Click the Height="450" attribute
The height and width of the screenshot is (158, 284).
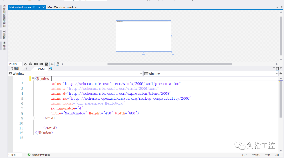(x=101, y=113)
